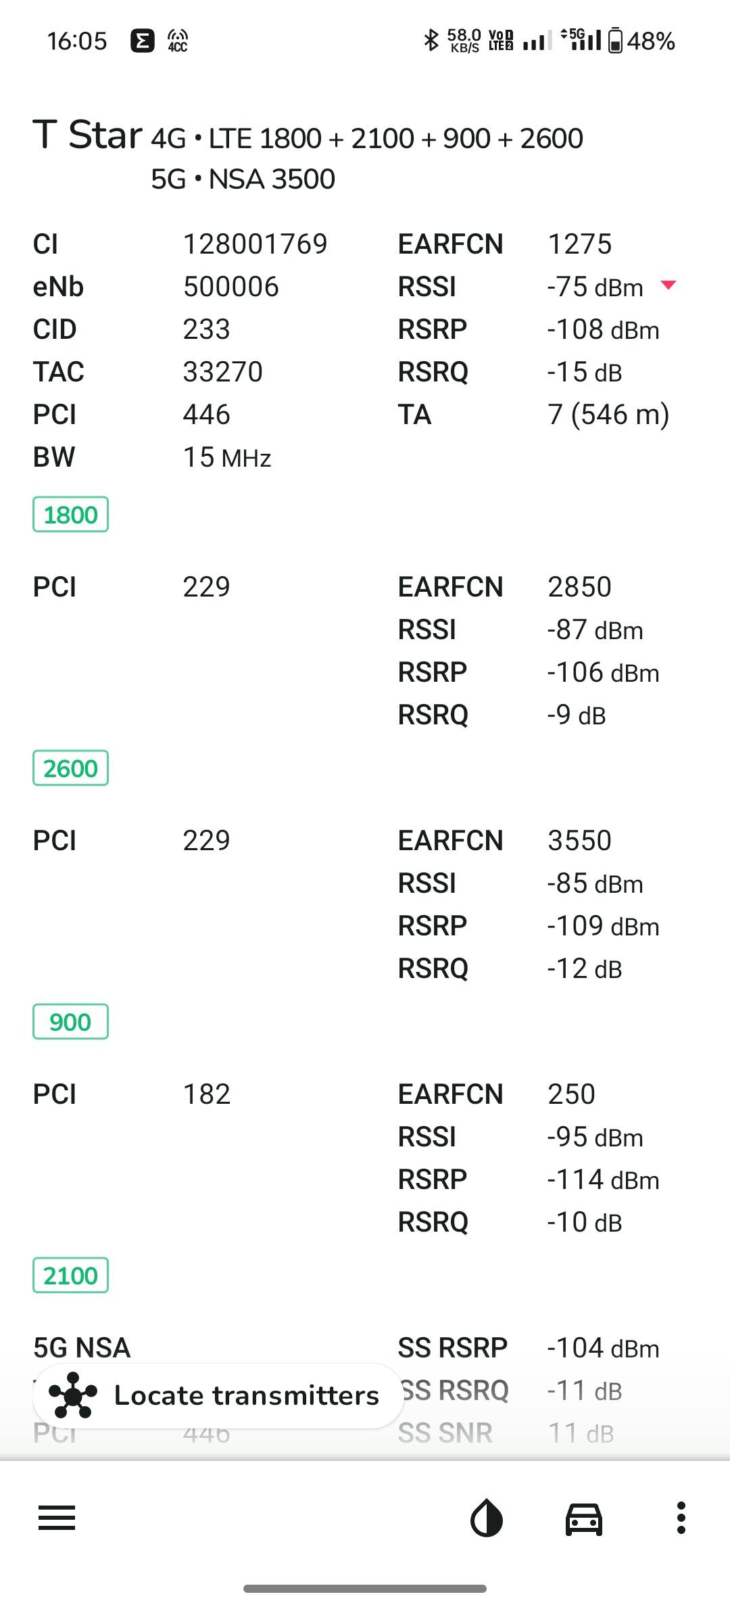Select the 900 band badge
The height and width of the screenshot is (1607, 730).
(70, 1022)
